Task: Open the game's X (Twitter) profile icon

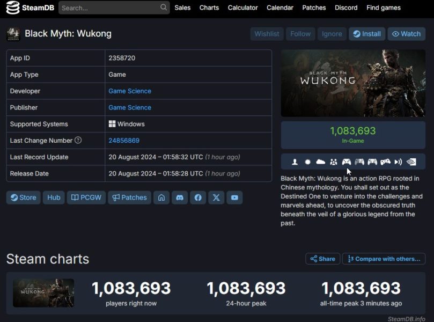Action: tap(216, 197)
